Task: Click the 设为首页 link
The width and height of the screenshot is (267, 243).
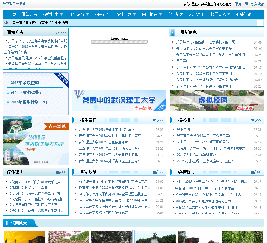Action: [241, 4]
